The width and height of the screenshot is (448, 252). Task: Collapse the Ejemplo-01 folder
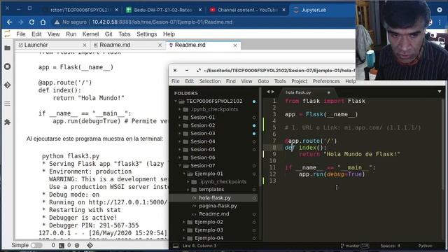click(x=184, y=174)
